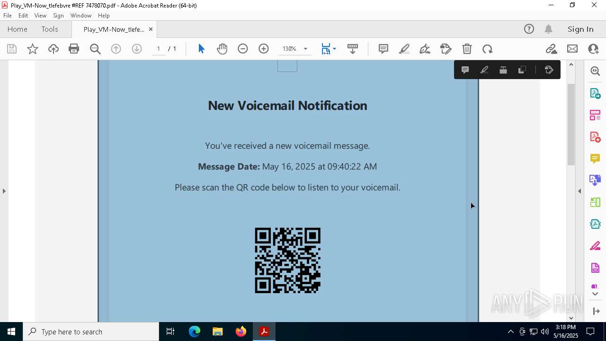Click the expand pane arrow at bottom right
This screenshot has width=606, height=341.
(x=596, y=311)
